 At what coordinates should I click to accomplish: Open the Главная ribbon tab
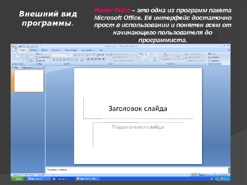coord(23,50)
